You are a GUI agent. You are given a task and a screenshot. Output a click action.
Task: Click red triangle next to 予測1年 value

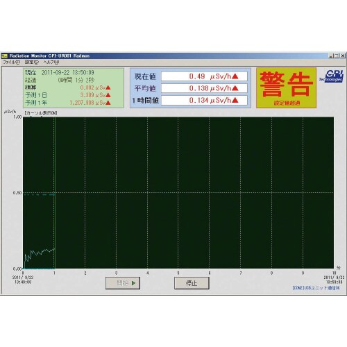(x=108, y=103)
